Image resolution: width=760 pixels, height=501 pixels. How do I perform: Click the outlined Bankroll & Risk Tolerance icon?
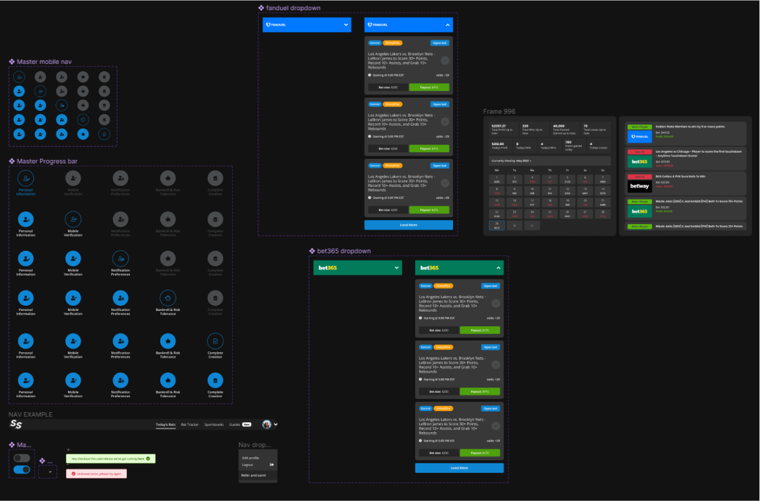168,298
